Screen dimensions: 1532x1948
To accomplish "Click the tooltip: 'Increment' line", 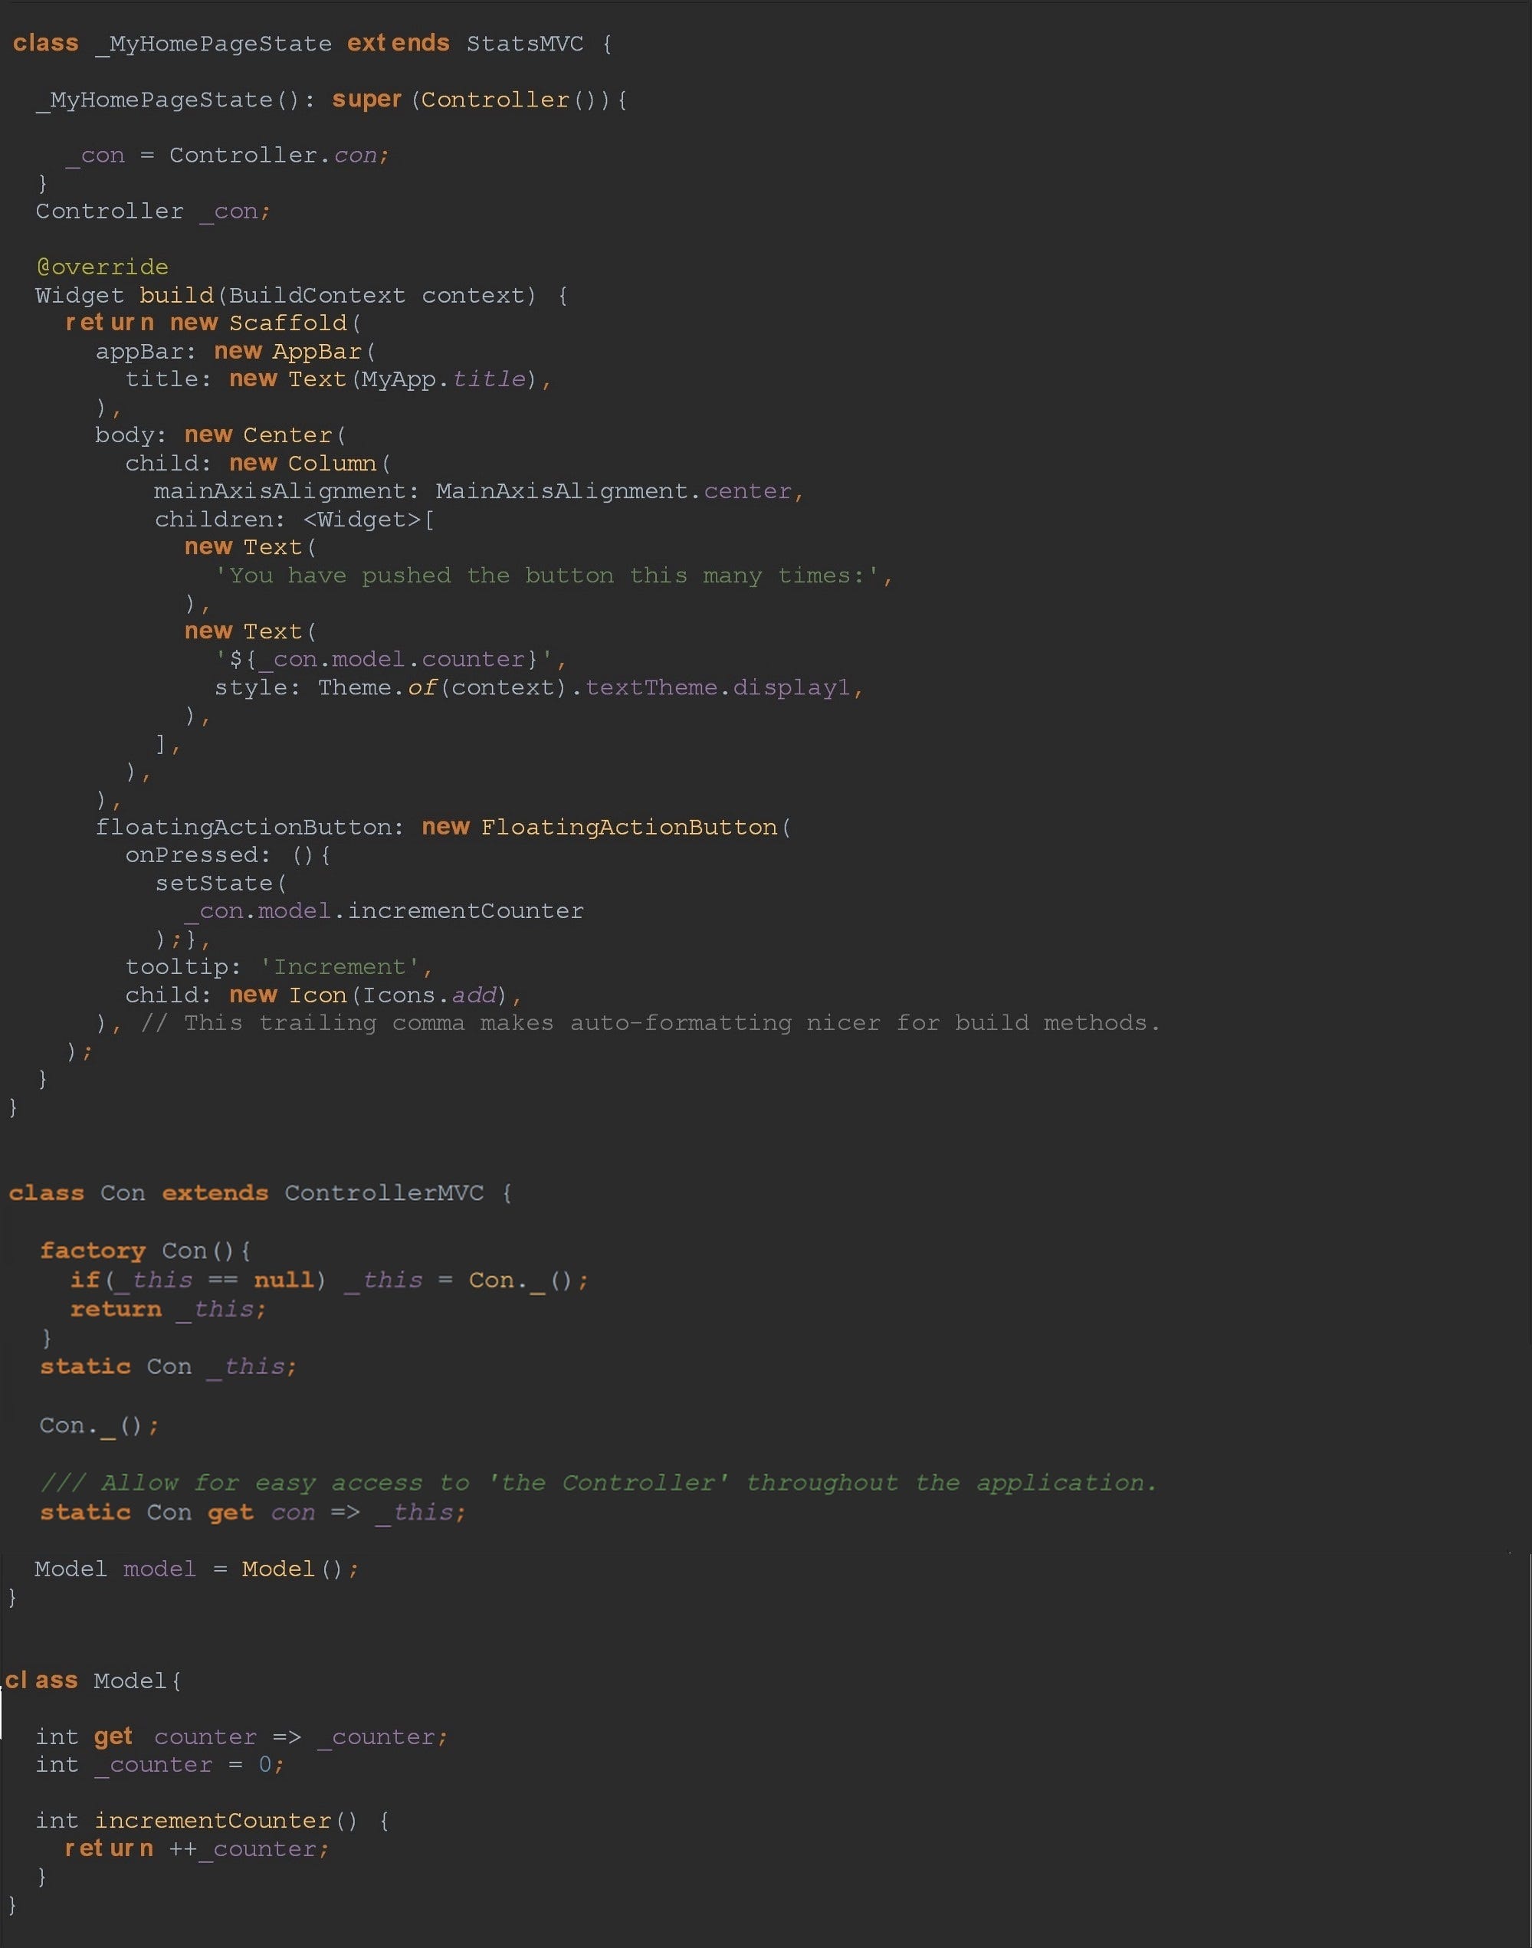I will pyautogui.click(x=280, y=967).
